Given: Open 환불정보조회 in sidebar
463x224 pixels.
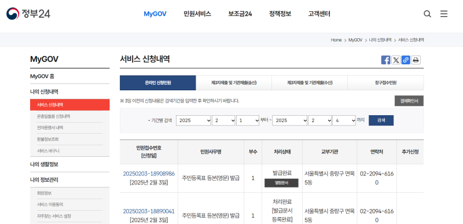Looking at the screenshot, I should pyautogui.click(x=47, y=139).
